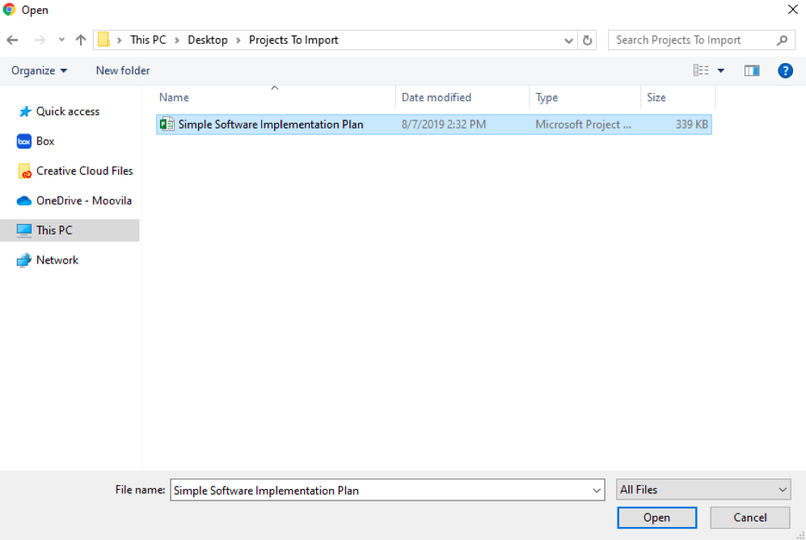Expand the address bar history dropdown
Image resolution: width=806 pixels, height=540 pixels.
[569, 40]
